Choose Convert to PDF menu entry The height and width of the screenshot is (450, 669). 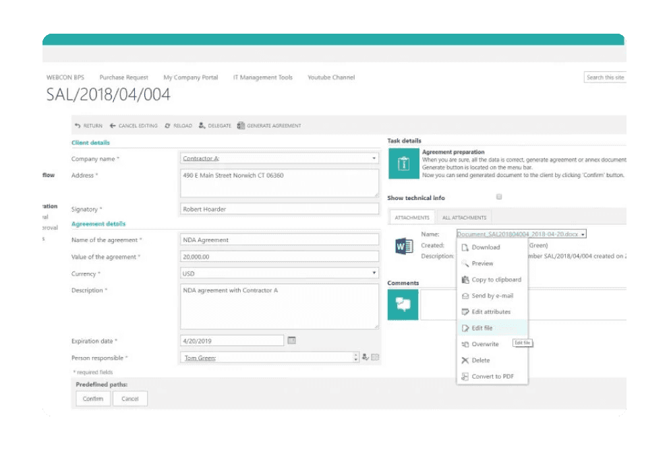(492, 377)
